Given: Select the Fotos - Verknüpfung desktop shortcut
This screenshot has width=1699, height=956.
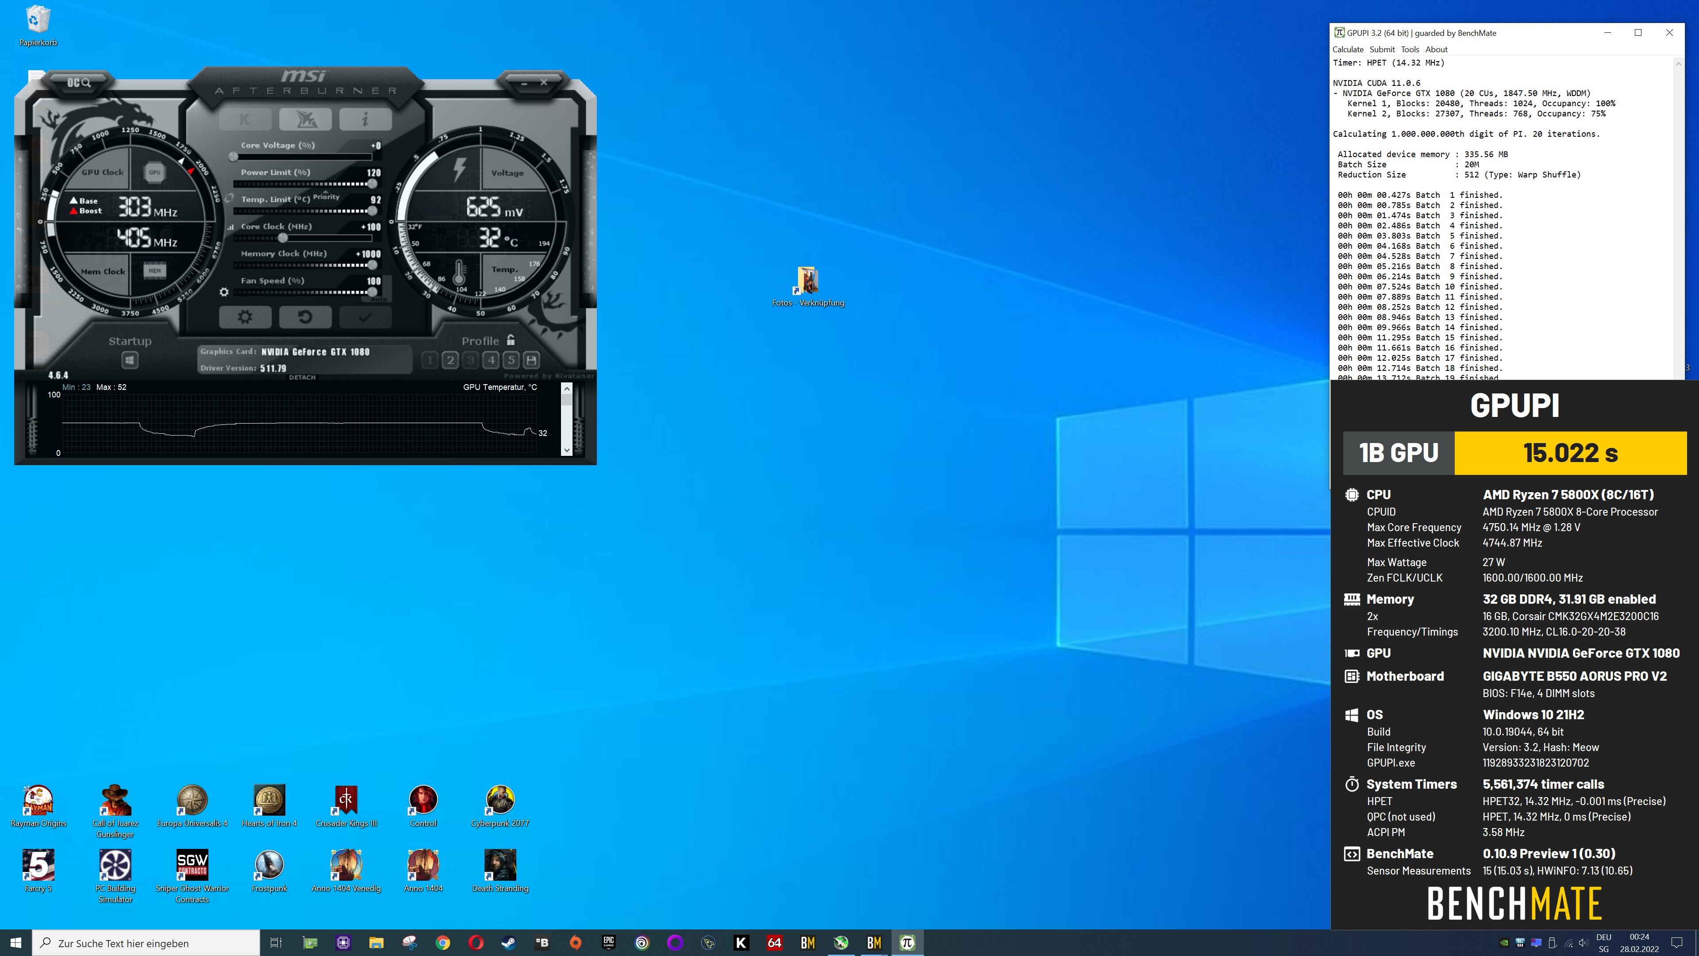Looking at the screenshot, I should click(808, 286).
